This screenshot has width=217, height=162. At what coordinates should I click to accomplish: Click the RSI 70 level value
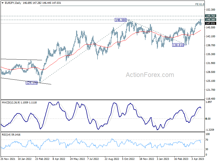(x=207, y=140)
